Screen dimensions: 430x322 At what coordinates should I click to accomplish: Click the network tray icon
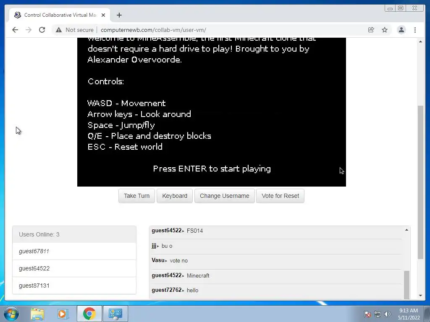point(378,314)
